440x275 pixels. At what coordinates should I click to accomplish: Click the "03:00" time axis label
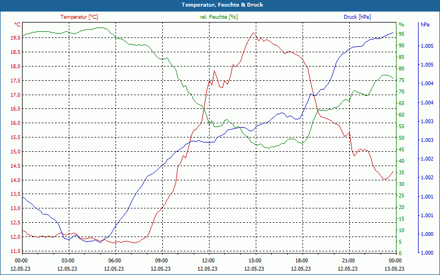coord(68,260)
